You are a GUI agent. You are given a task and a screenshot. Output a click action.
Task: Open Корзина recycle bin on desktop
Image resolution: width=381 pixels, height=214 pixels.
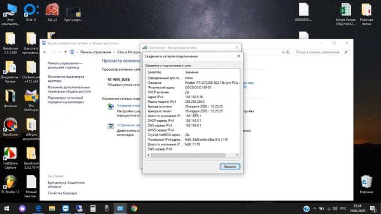pyautogui.click(x=366, y=184)
